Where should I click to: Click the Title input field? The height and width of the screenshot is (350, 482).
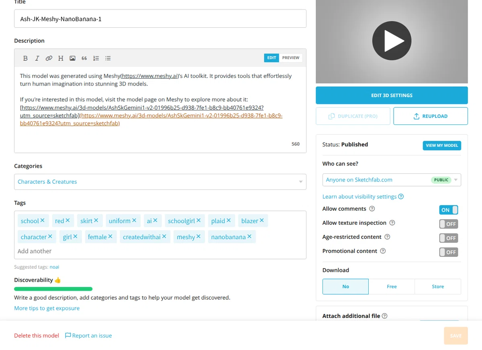[160, 19]
